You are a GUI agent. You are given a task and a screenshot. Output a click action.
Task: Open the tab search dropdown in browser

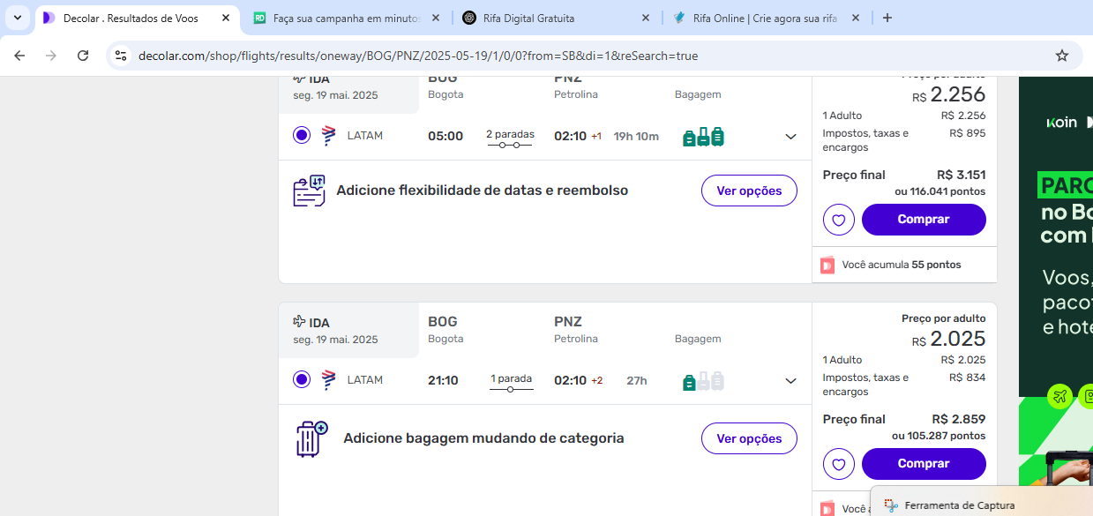(17, 18)
